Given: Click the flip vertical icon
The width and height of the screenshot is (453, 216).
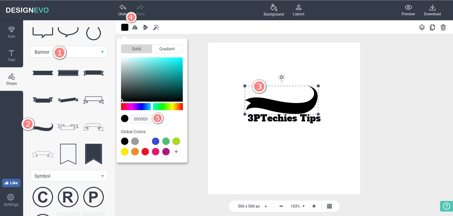Looking at the screenshot, I should (146, 28).
